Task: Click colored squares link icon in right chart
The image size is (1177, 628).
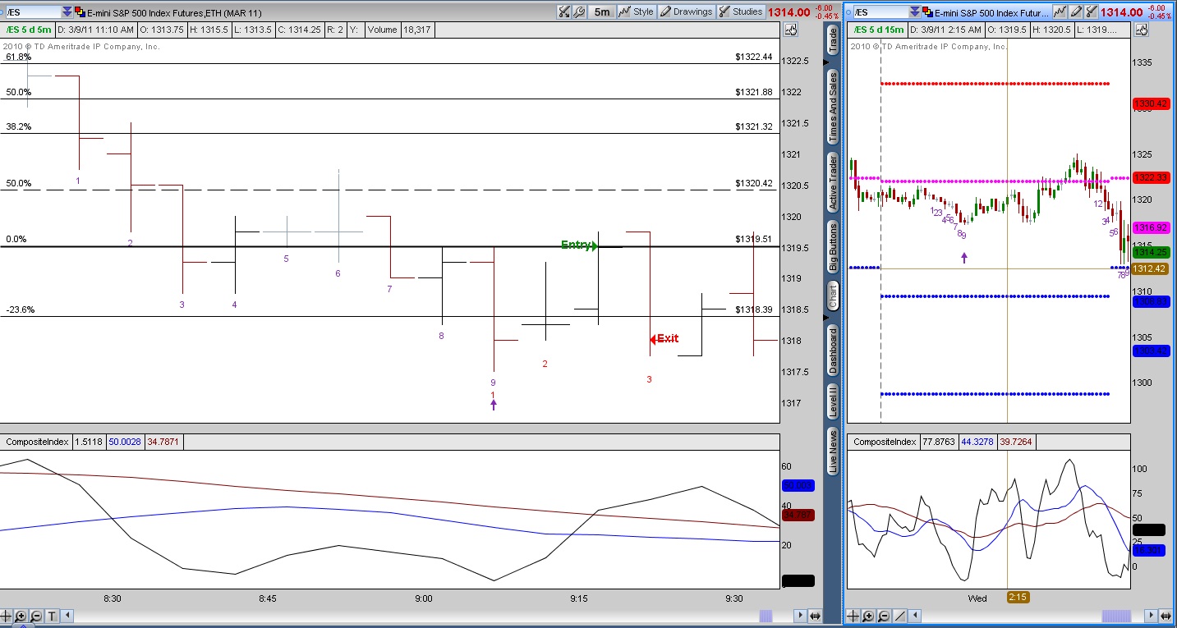Action: point(928,12)
